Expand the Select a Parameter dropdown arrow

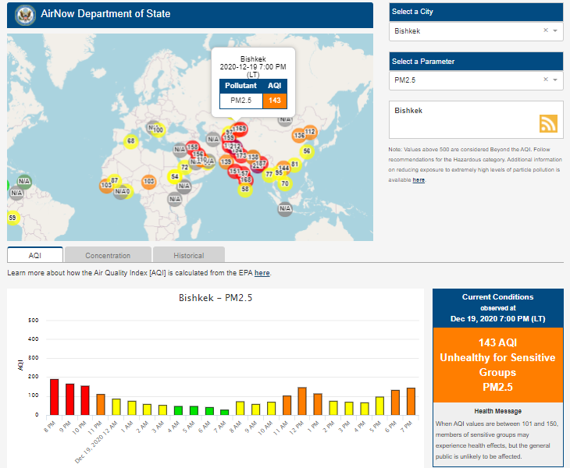pos(555,80)
